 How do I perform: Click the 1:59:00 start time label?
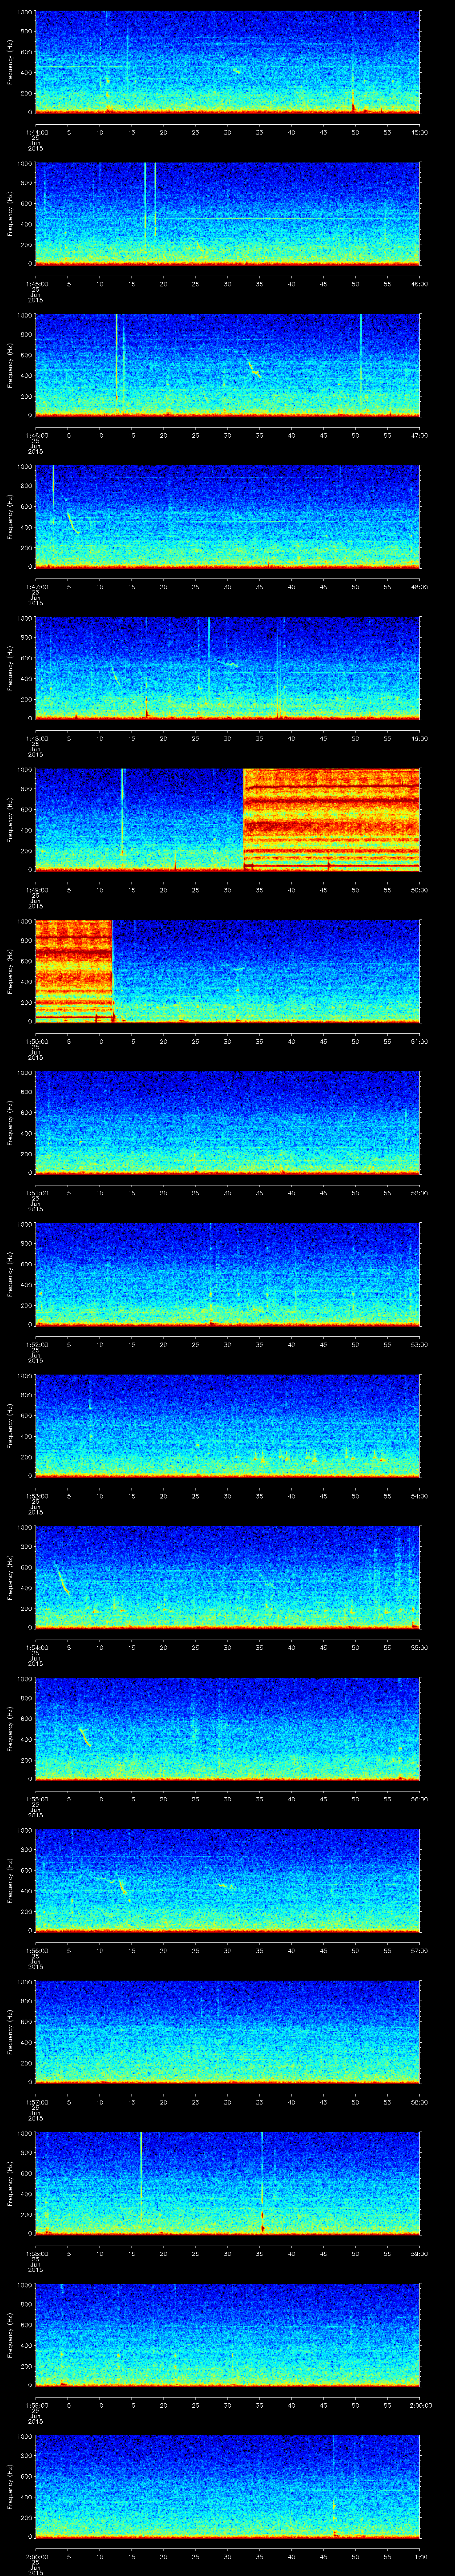click(x=36, y=2405)
